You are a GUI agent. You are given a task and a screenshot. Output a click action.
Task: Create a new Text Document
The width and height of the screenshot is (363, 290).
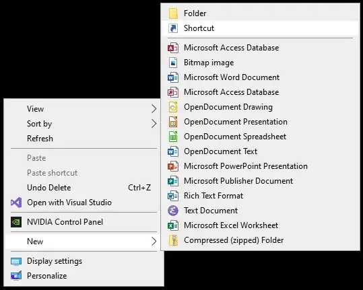coord(260,211)
